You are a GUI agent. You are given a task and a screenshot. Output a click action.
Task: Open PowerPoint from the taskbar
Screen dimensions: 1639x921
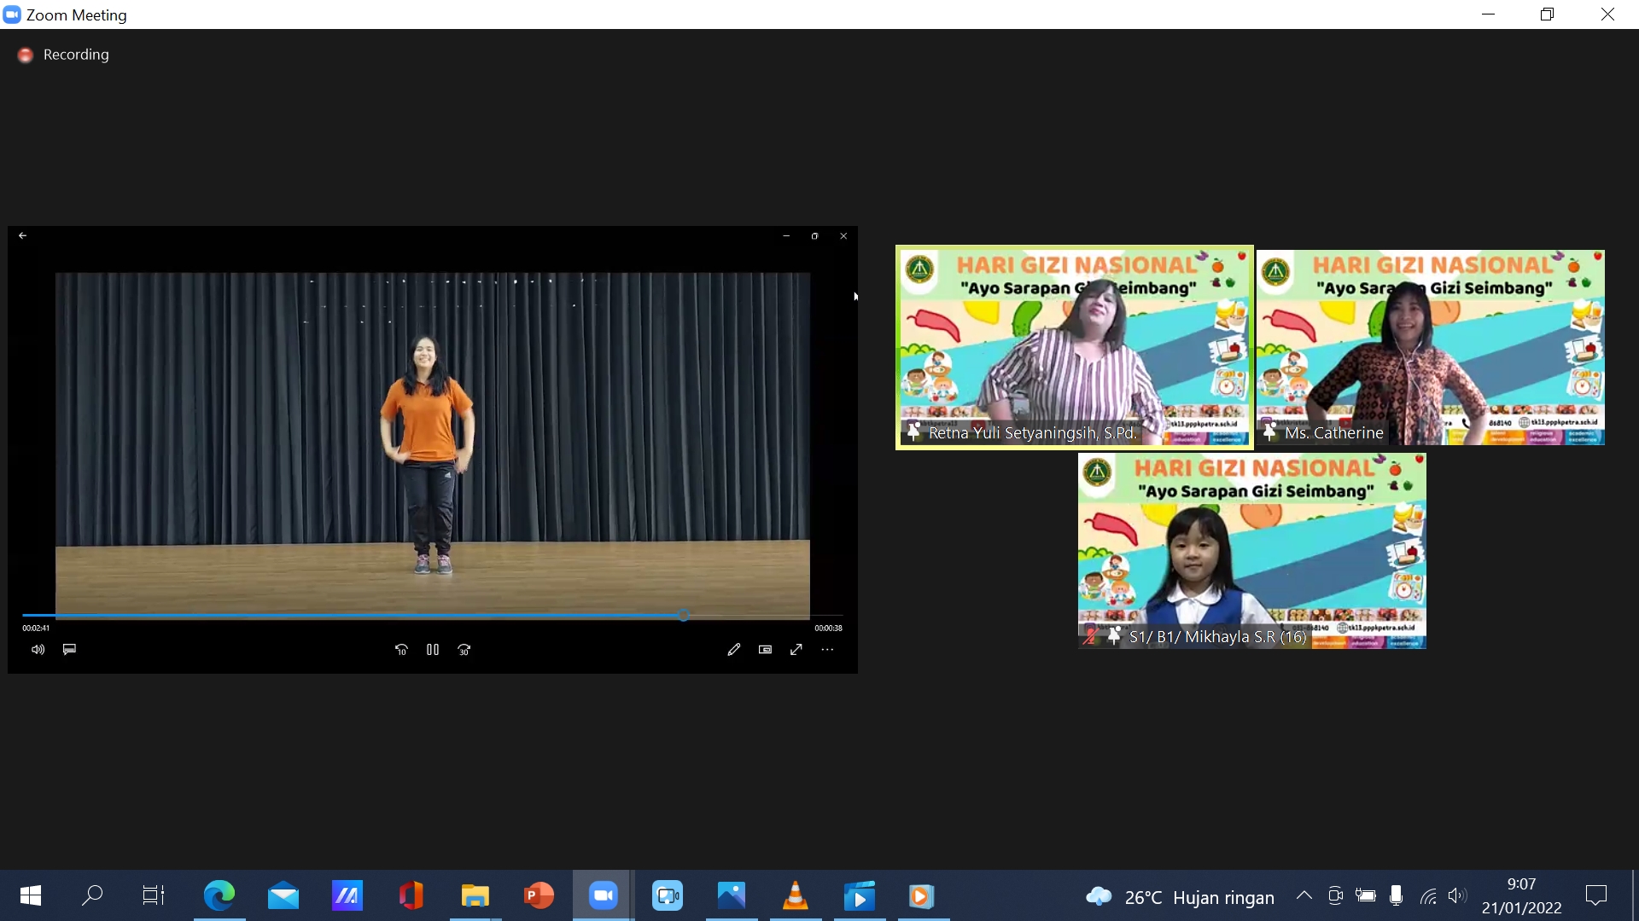pos(539,895)
